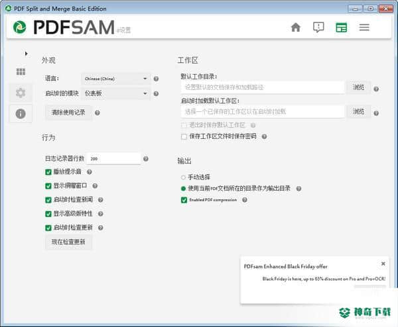The height and width of the screenshot is (327, 398).
Task: Click help icon beside PDF compression
Action: [x=244, y=200]
